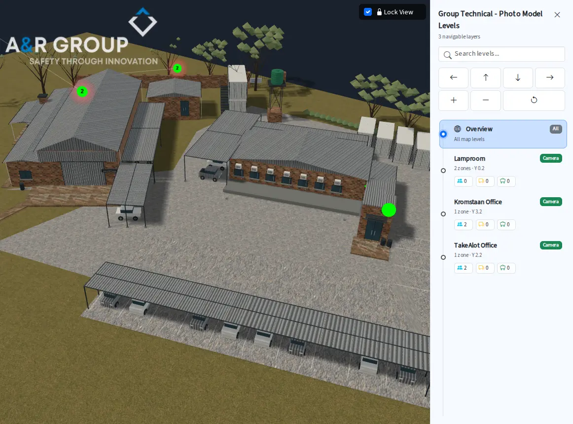Click the All badge on Overview
Screen dimensions: 573x424
pyautogui.click(x=555, y=129)
